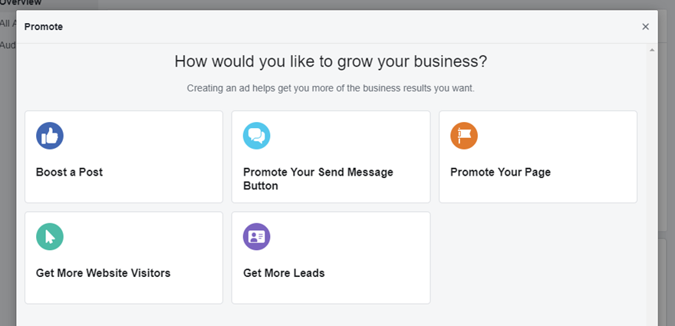675x326 pixels.
Task: Open the Overview item behind the dialog
Action: pyautogui.click(x=21, y=3)
